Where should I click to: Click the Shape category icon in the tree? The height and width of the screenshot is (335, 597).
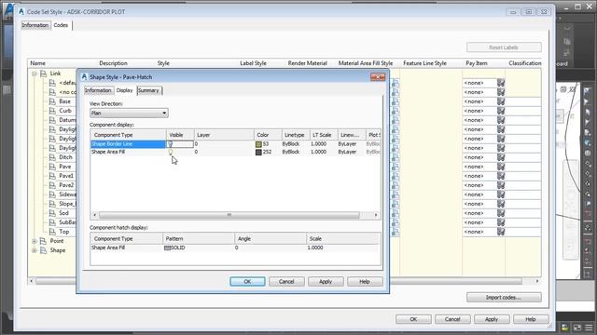[x=44, y=250]
